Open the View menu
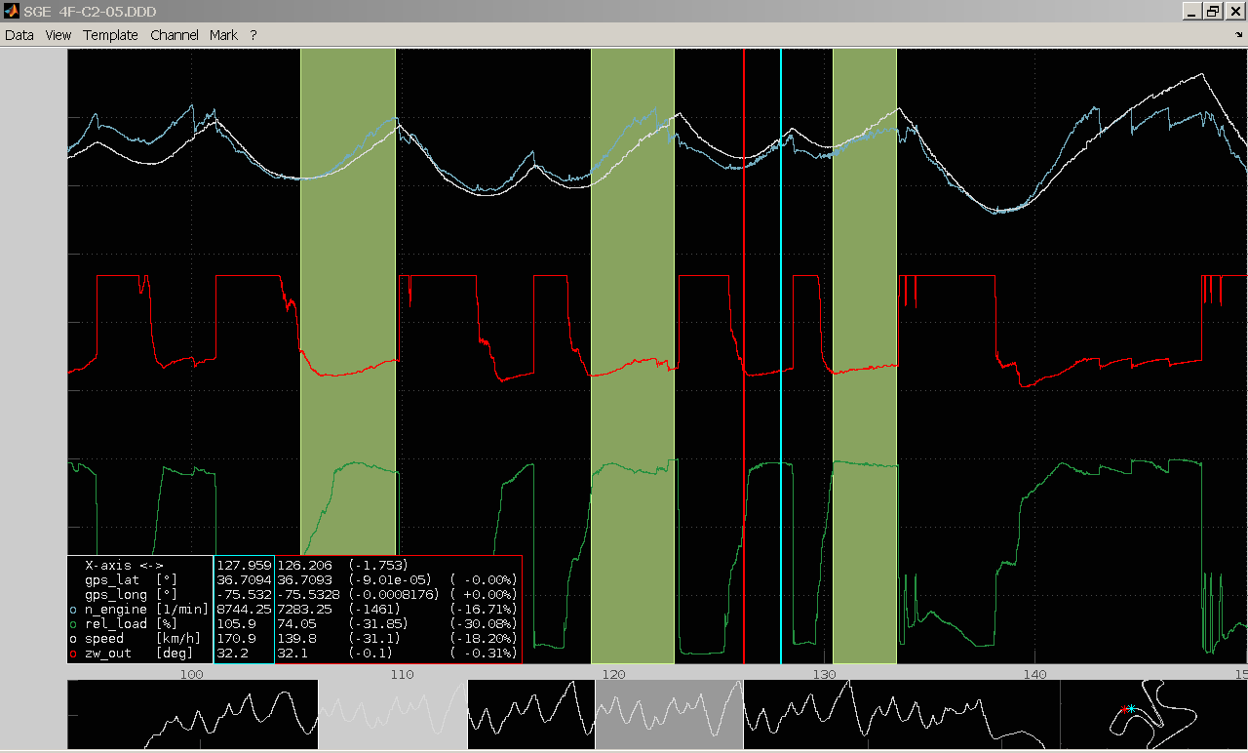Viewport: 1248px width, 753px height. 58,35
